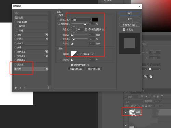
Task: Click the 设置为默认值 (Make Default) button
Action: coord(76,69)
